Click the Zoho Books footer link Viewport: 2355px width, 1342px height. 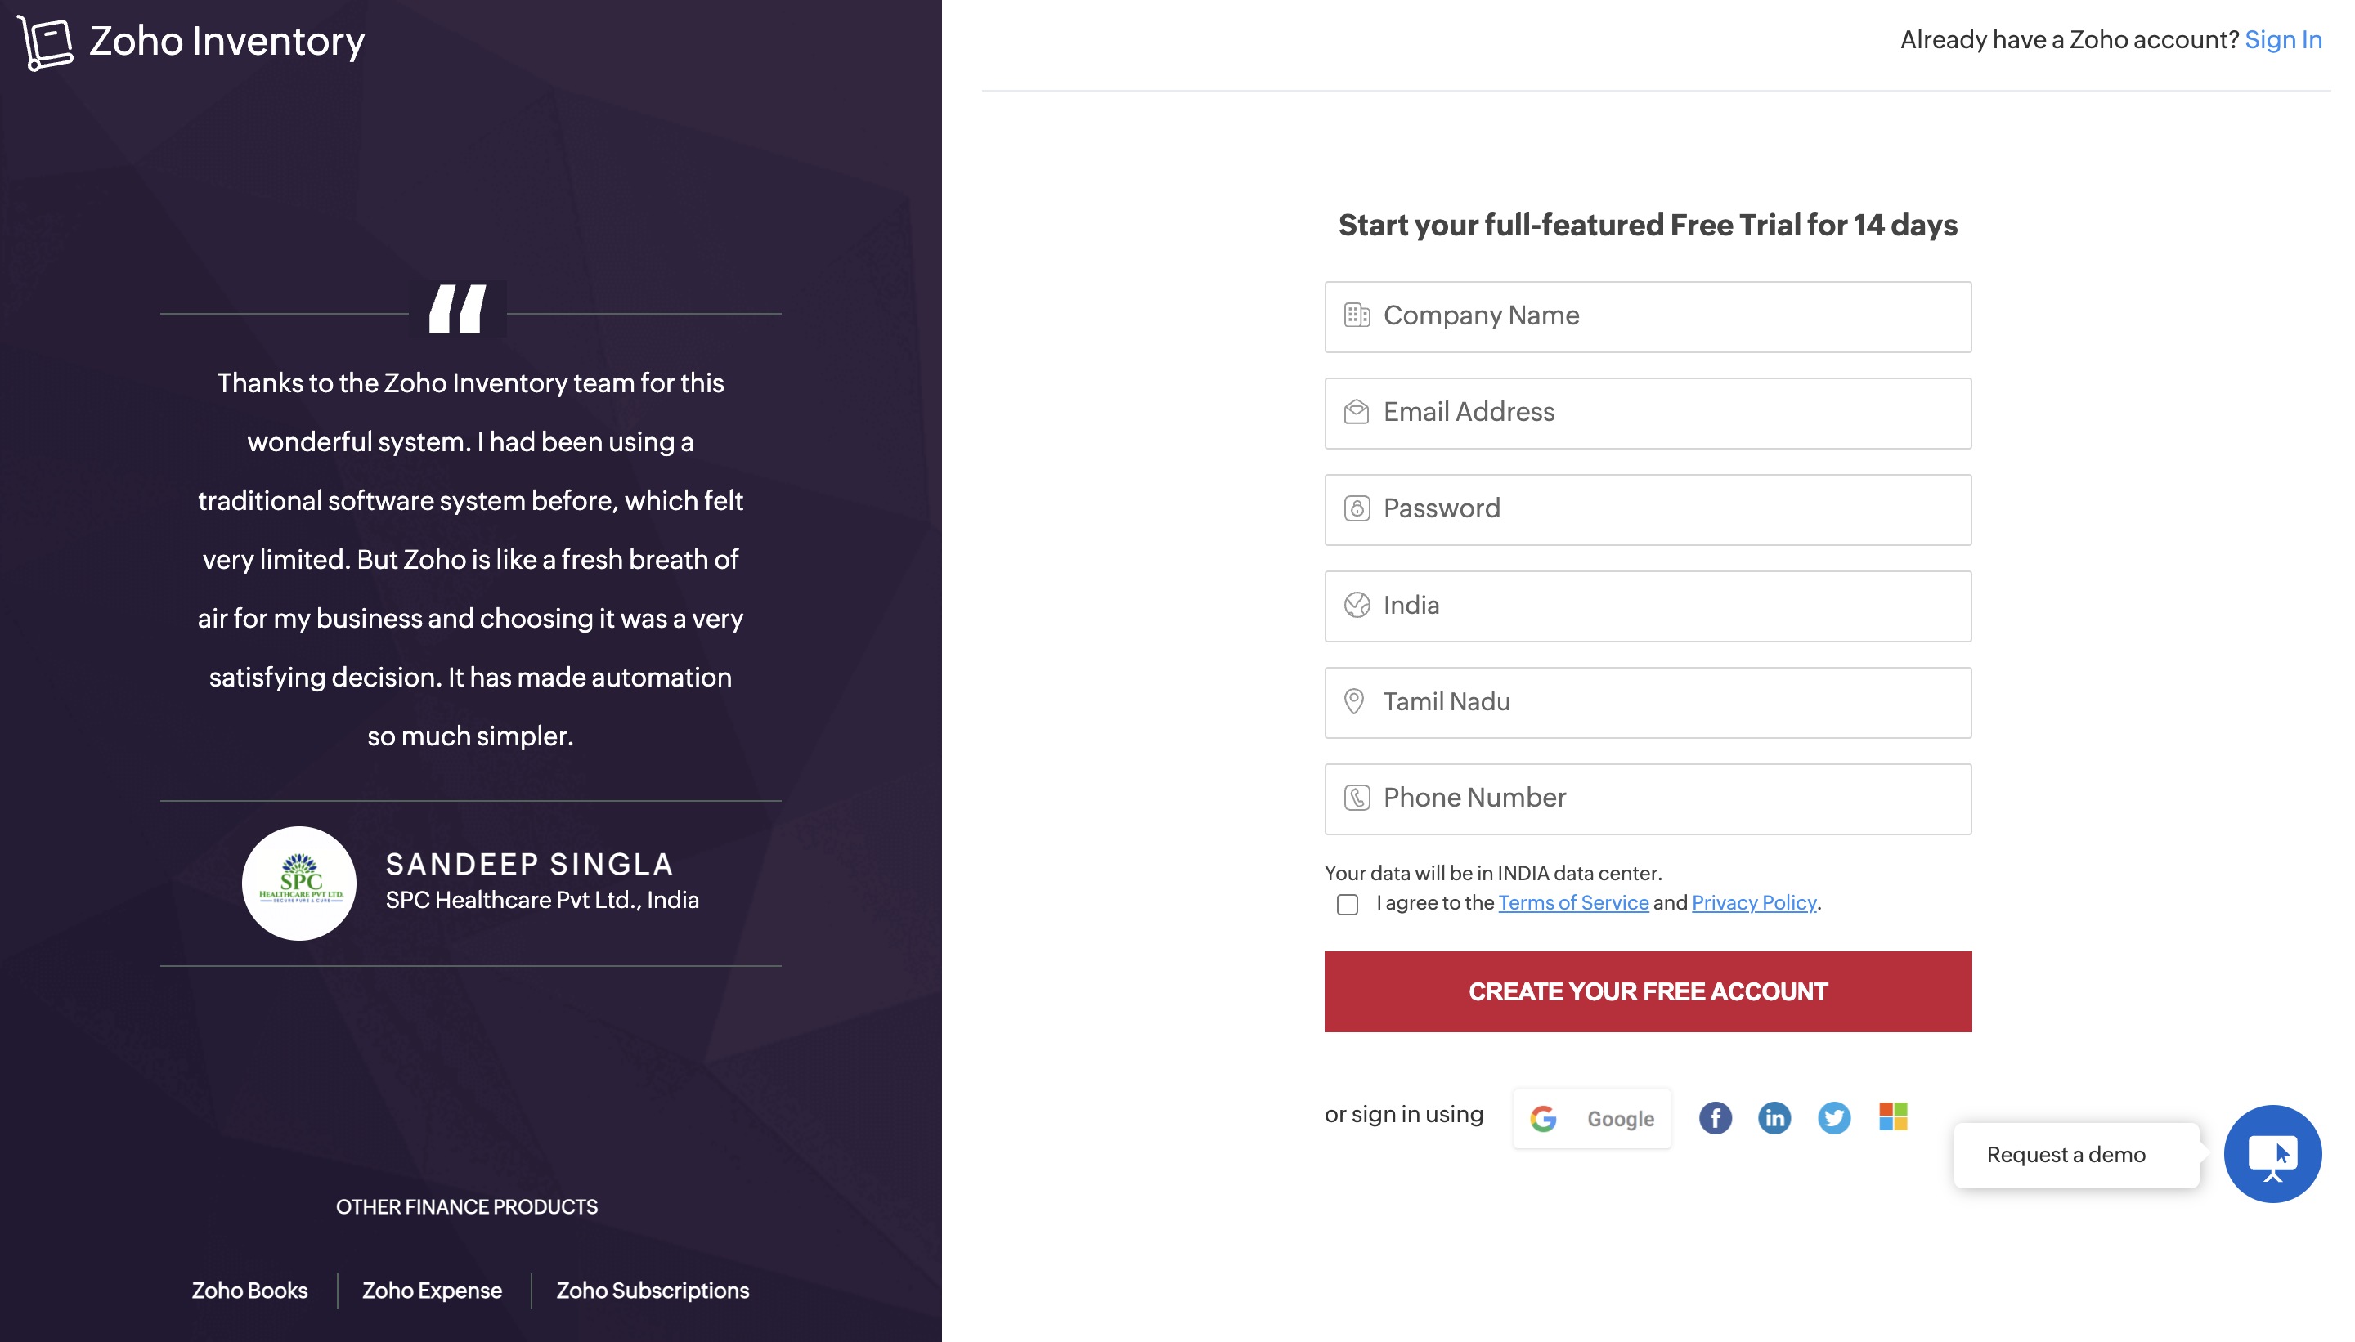pyautogui.click(x=249, y=1291)
